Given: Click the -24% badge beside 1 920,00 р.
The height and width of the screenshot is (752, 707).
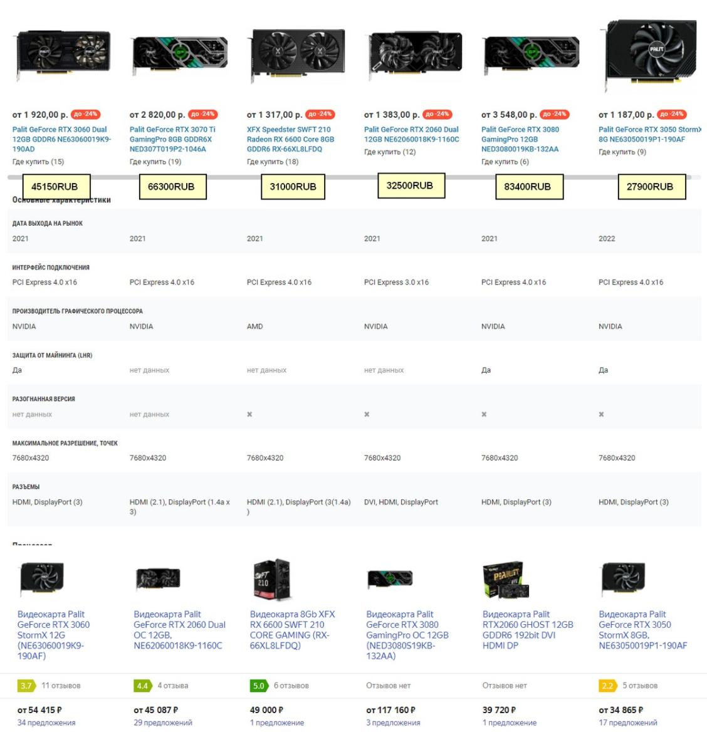Looking at the screenshot, I should tap(86, 114).
